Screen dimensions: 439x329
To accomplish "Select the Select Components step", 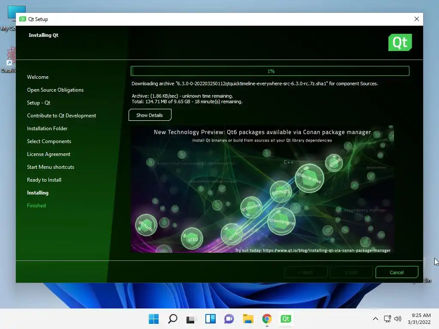I will click(x=49, y=141).
